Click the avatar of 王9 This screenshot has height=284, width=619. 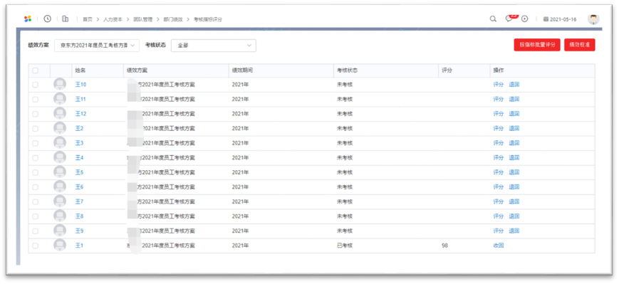pos(60,231)
